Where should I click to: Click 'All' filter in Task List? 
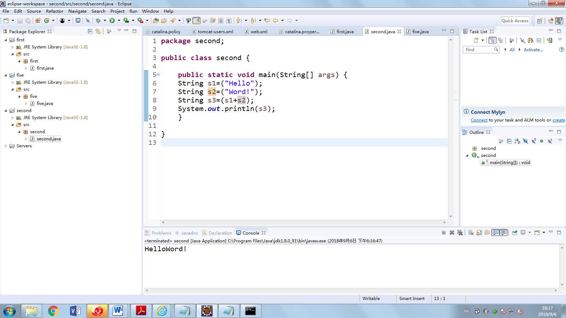coord(512,50)
